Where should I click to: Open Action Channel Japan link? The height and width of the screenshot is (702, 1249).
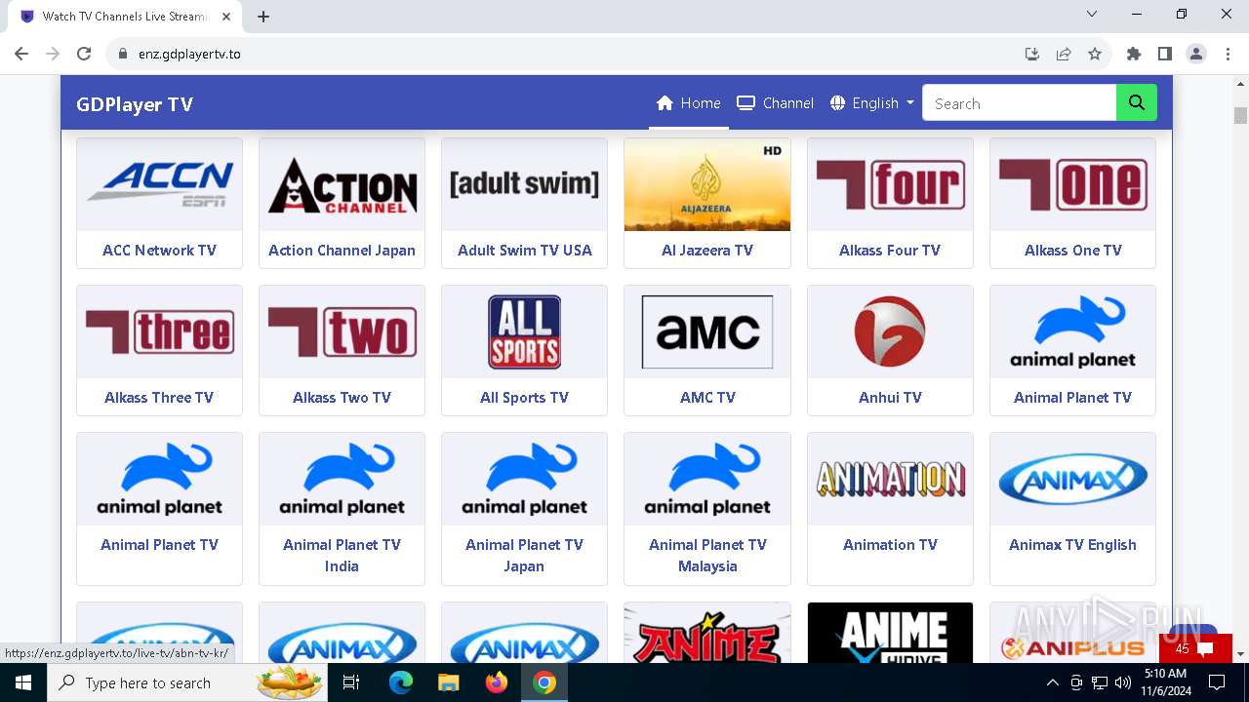[x=342, y=251]
